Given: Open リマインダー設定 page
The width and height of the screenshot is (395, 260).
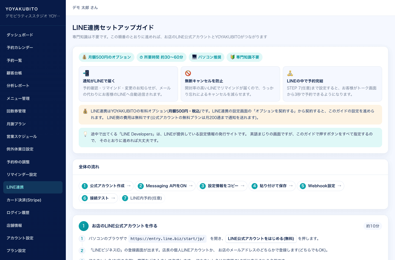Looking at the screenshot, I should (x=33, y=175).
